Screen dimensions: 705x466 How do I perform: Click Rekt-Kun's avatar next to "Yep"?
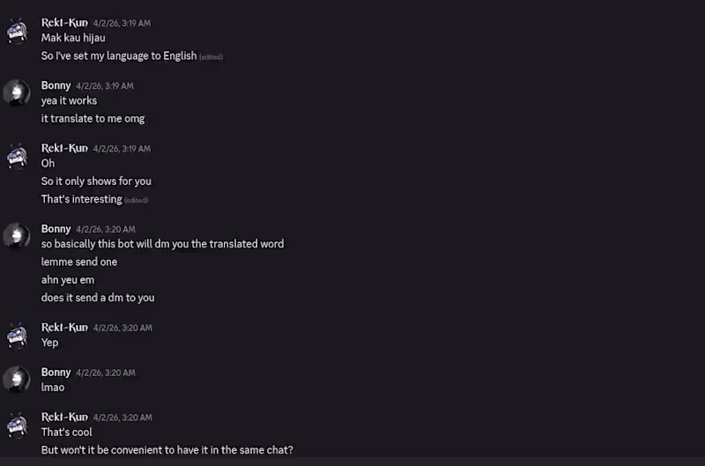(17, 335)
